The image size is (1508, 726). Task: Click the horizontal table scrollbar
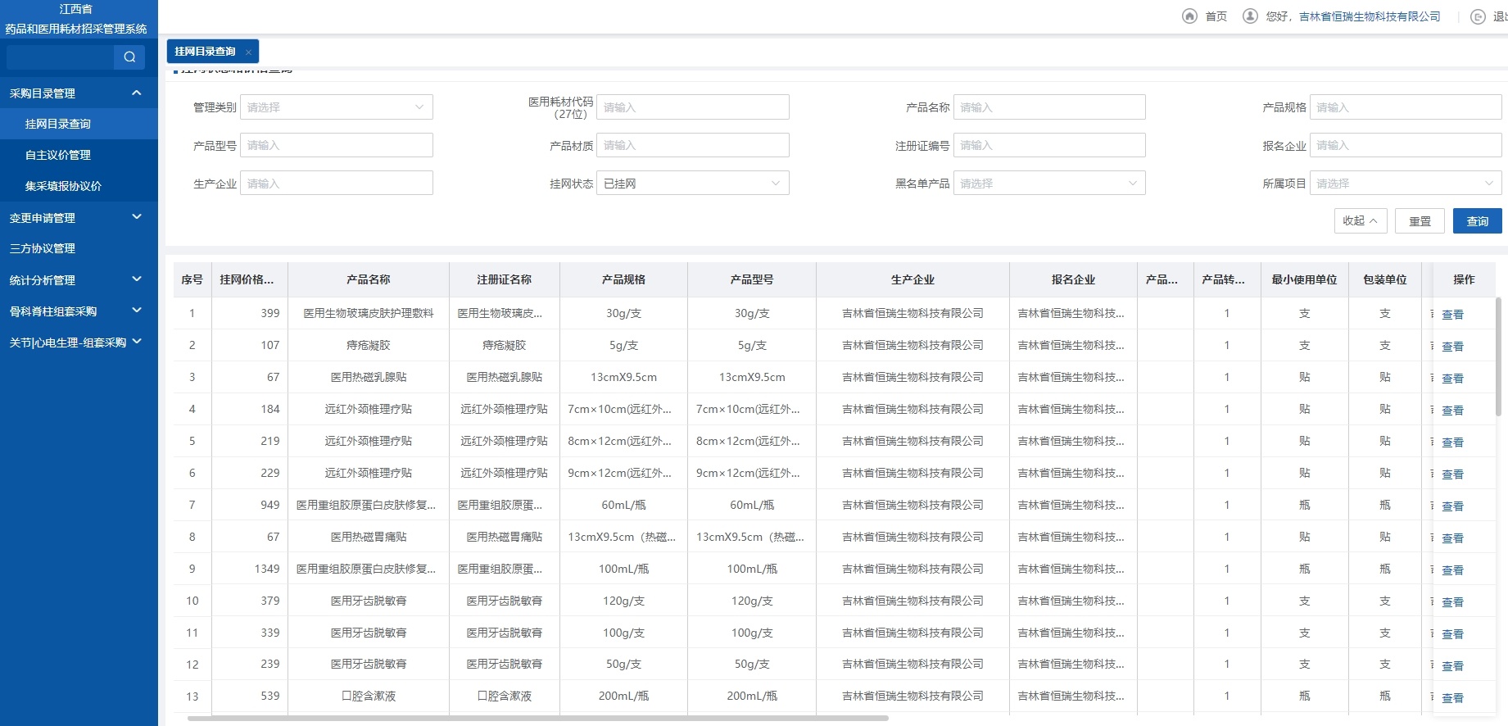[x=538, y=719]
